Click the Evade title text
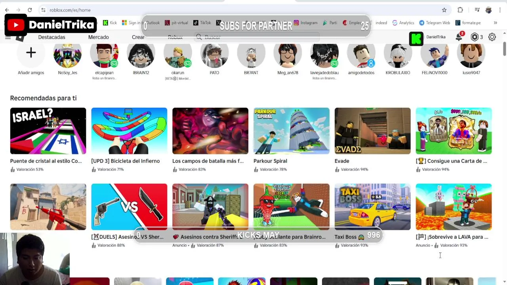 tap(342, 161)
